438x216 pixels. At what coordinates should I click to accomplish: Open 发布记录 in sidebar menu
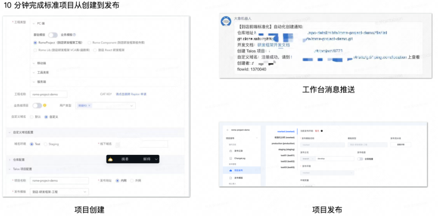238,151
